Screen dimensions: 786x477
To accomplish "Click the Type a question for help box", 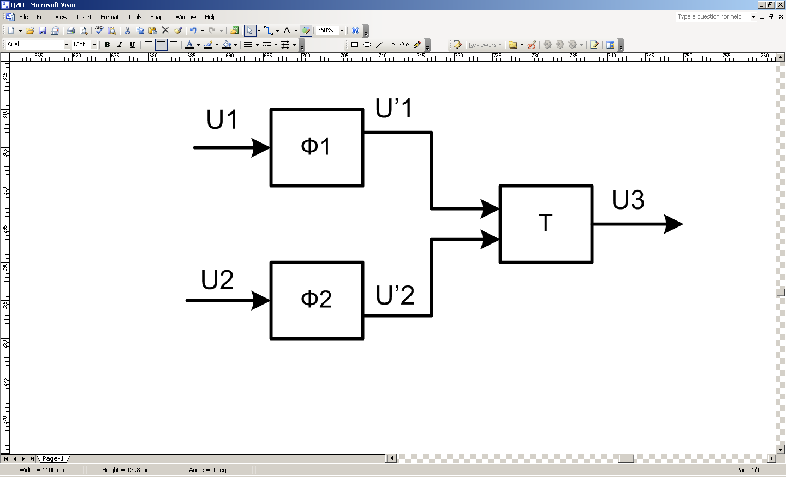I will (x=713, y=16).
